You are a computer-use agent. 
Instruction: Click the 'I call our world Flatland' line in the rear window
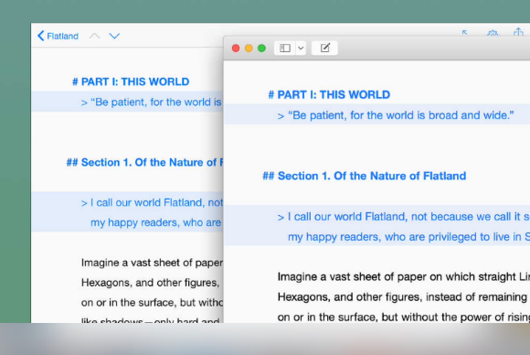point(152,203)
